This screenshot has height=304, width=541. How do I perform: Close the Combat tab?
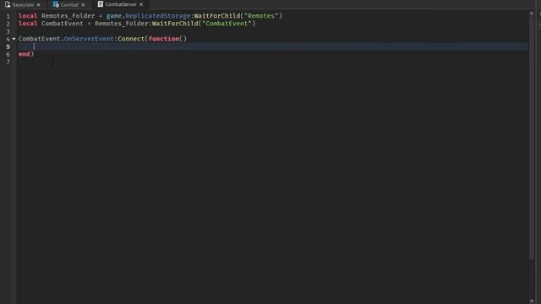pyautogui.click(x=83, y=5)
